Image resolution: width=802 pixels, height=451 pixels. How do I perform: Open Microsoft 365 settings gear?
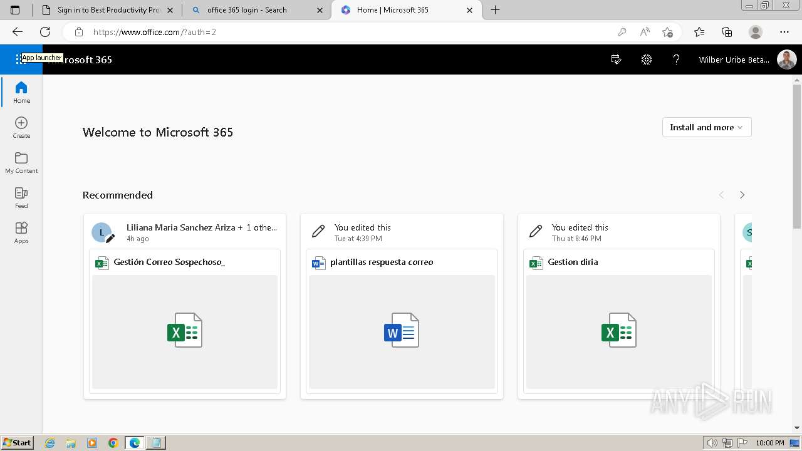point(647,60)
